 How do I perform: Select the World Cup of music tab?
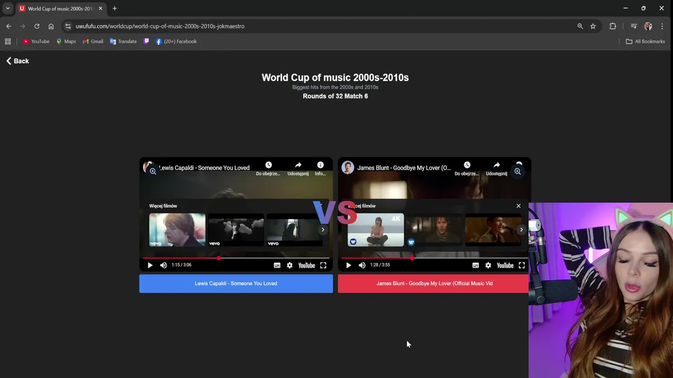point(60,8)
